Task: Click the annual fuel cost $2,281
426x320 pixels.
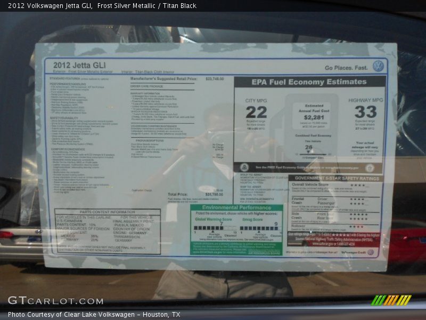Action: tap(314, 117)
